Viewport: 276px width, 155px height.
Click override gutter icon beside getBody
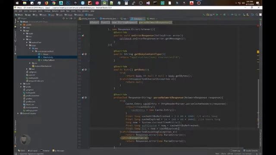83,70
